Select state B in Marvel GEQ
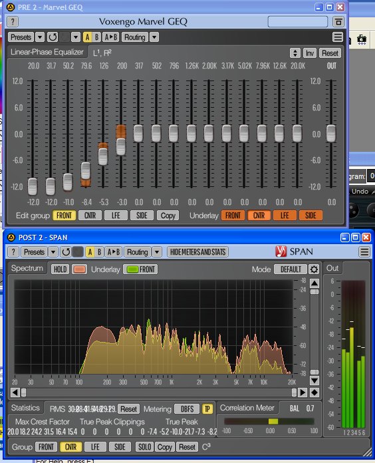Viewport: 375px width, 463px height. pos(96,37)
